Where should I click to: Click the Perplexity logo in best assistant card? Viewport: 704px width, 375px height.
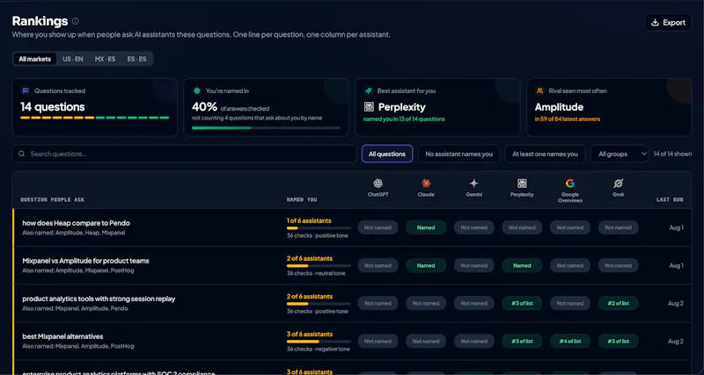pyautogui.click(x=369, y=107)
